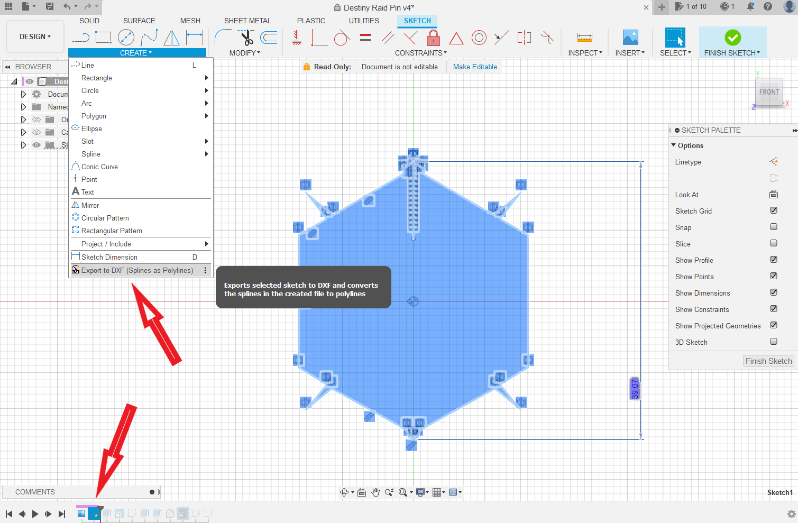Image resolution: width=798 pixels, height=523 pixels.
Task: Apply the Concentric constraint
Action: pos(479,38)
